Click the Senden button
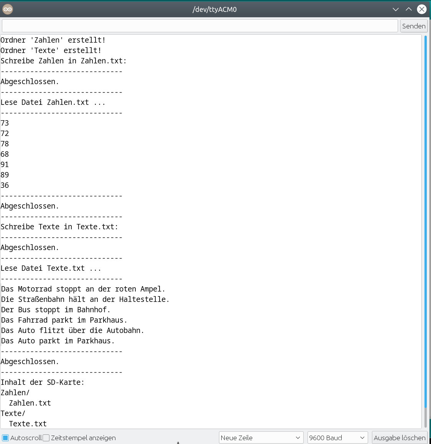 pos(414,26)
